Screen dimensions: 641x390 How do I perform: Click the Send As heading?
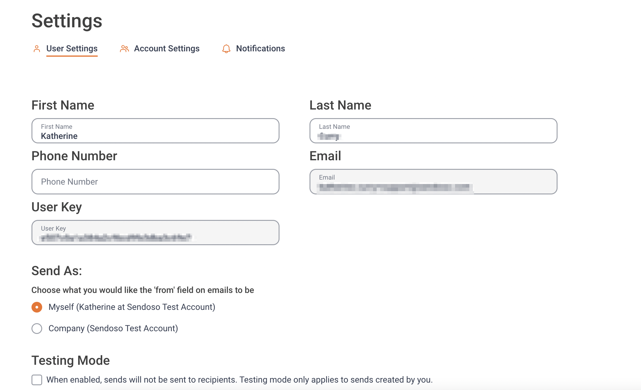(x=57, y=271)
